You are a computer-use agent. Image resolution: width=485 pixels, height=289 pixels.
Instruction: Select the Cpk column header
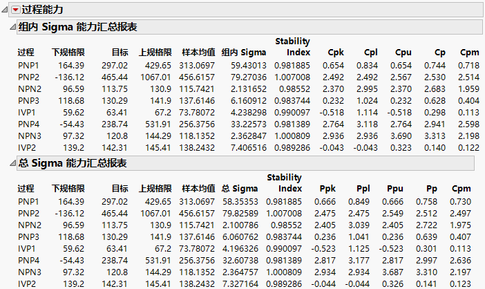336,53
